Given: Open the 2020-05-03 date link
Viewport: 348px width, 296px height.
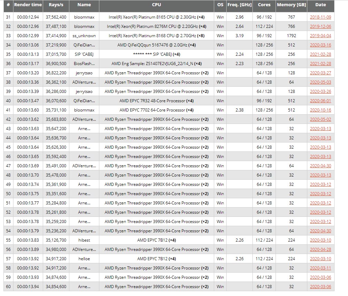Looking at the screenshot, I should [320, 82].
